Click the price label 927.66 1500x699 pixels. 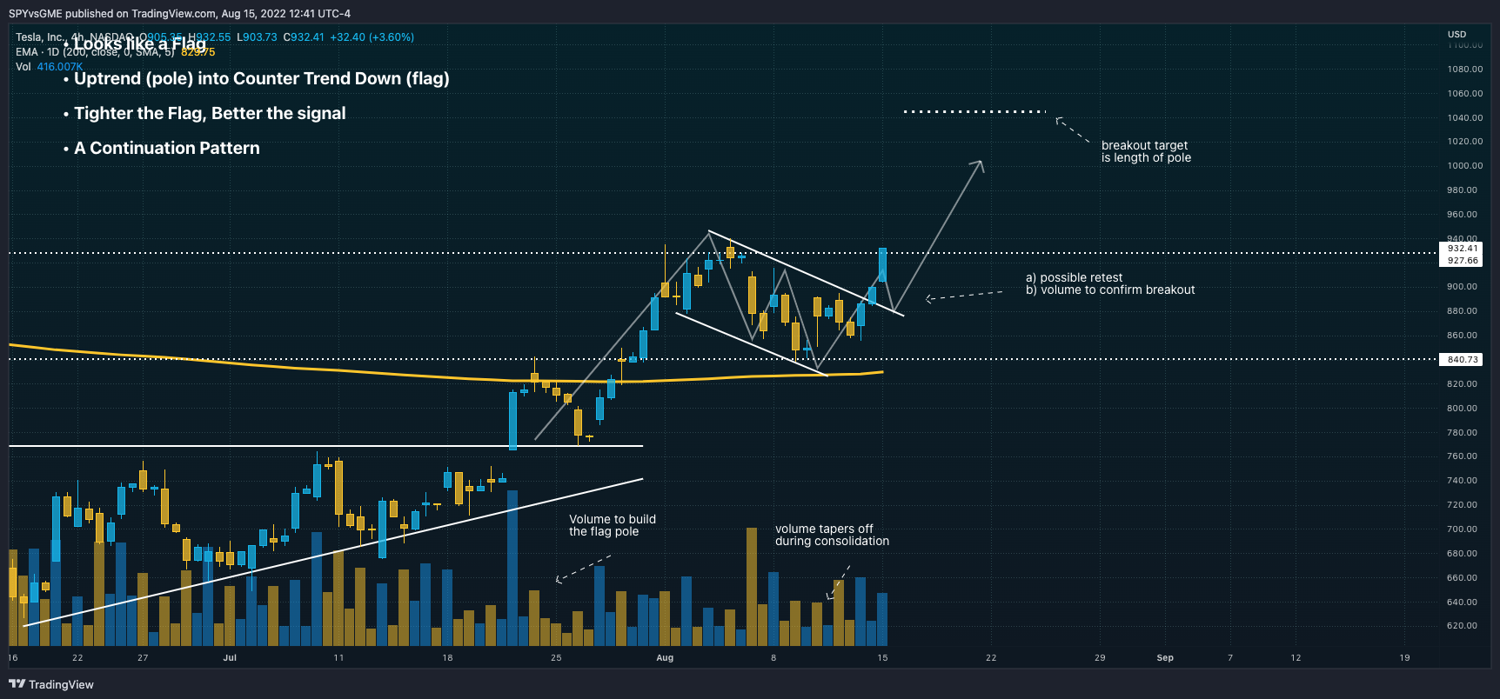[1463, 260]
